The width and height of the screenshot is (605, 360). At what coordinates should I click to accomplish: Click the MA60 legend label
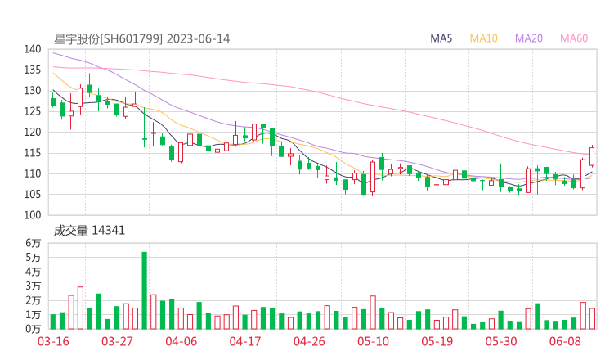(574, 38)
